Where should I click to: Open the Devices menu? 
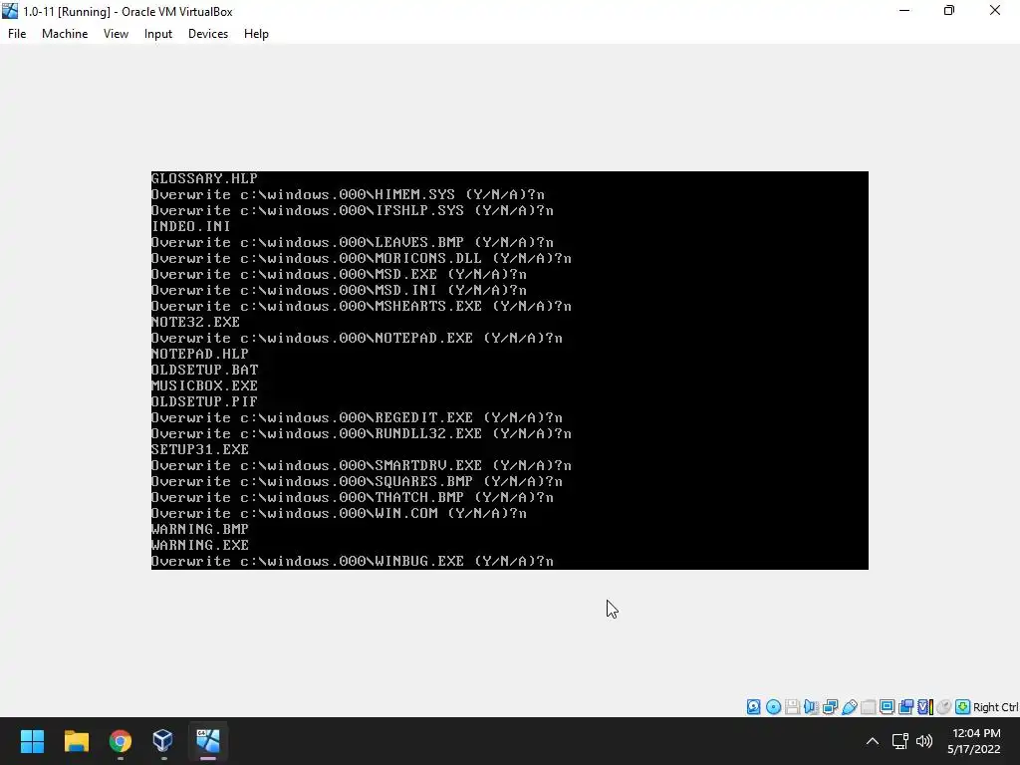tap(208, 34)
